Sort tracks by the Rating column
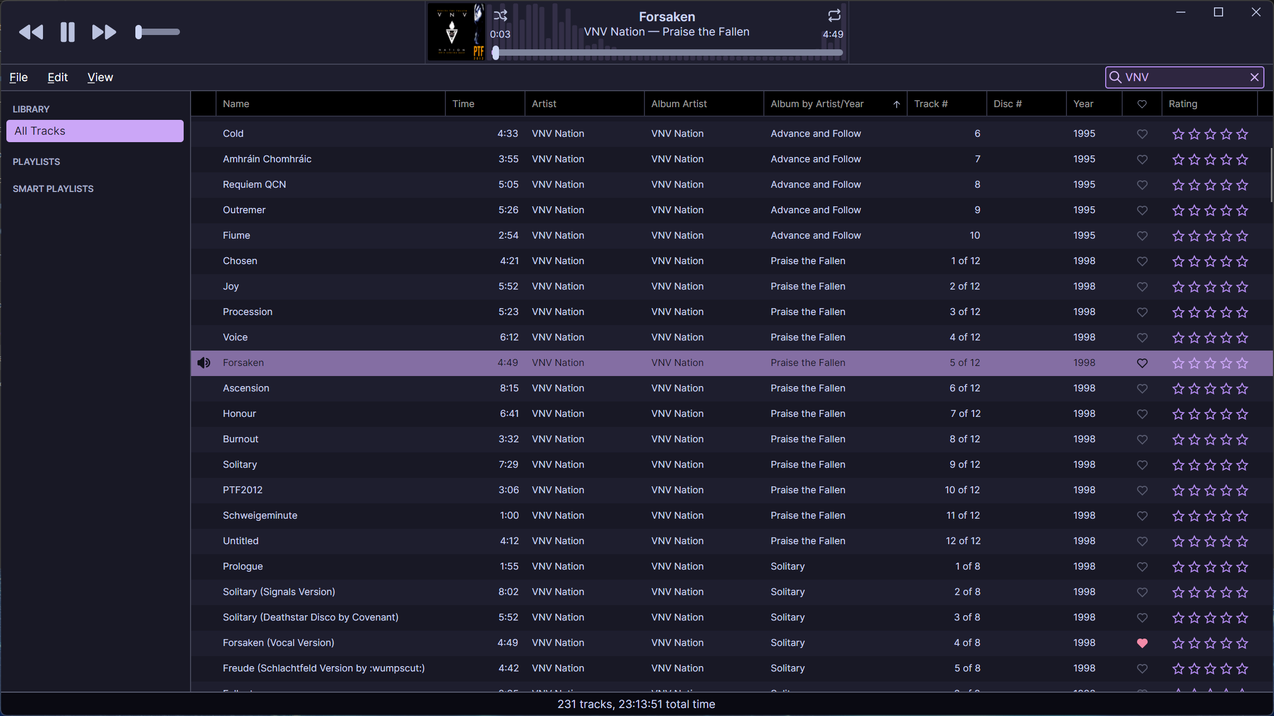This screenshot has width=1274, height=716. coord(1210,104)
